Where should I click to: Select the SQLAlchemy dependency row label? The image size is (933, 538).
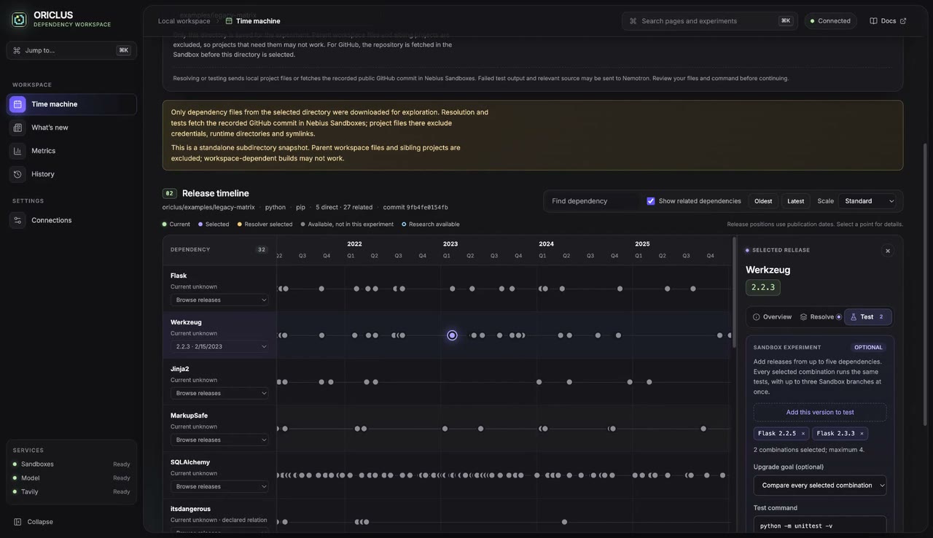[x=190, y=462]
